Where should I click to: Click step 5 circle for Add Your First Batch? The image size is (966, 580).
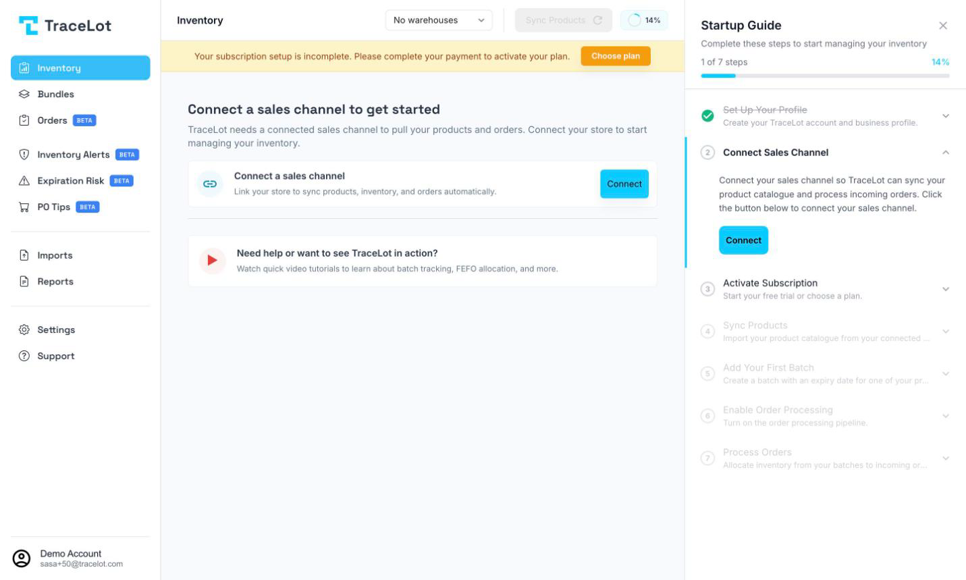707,373
